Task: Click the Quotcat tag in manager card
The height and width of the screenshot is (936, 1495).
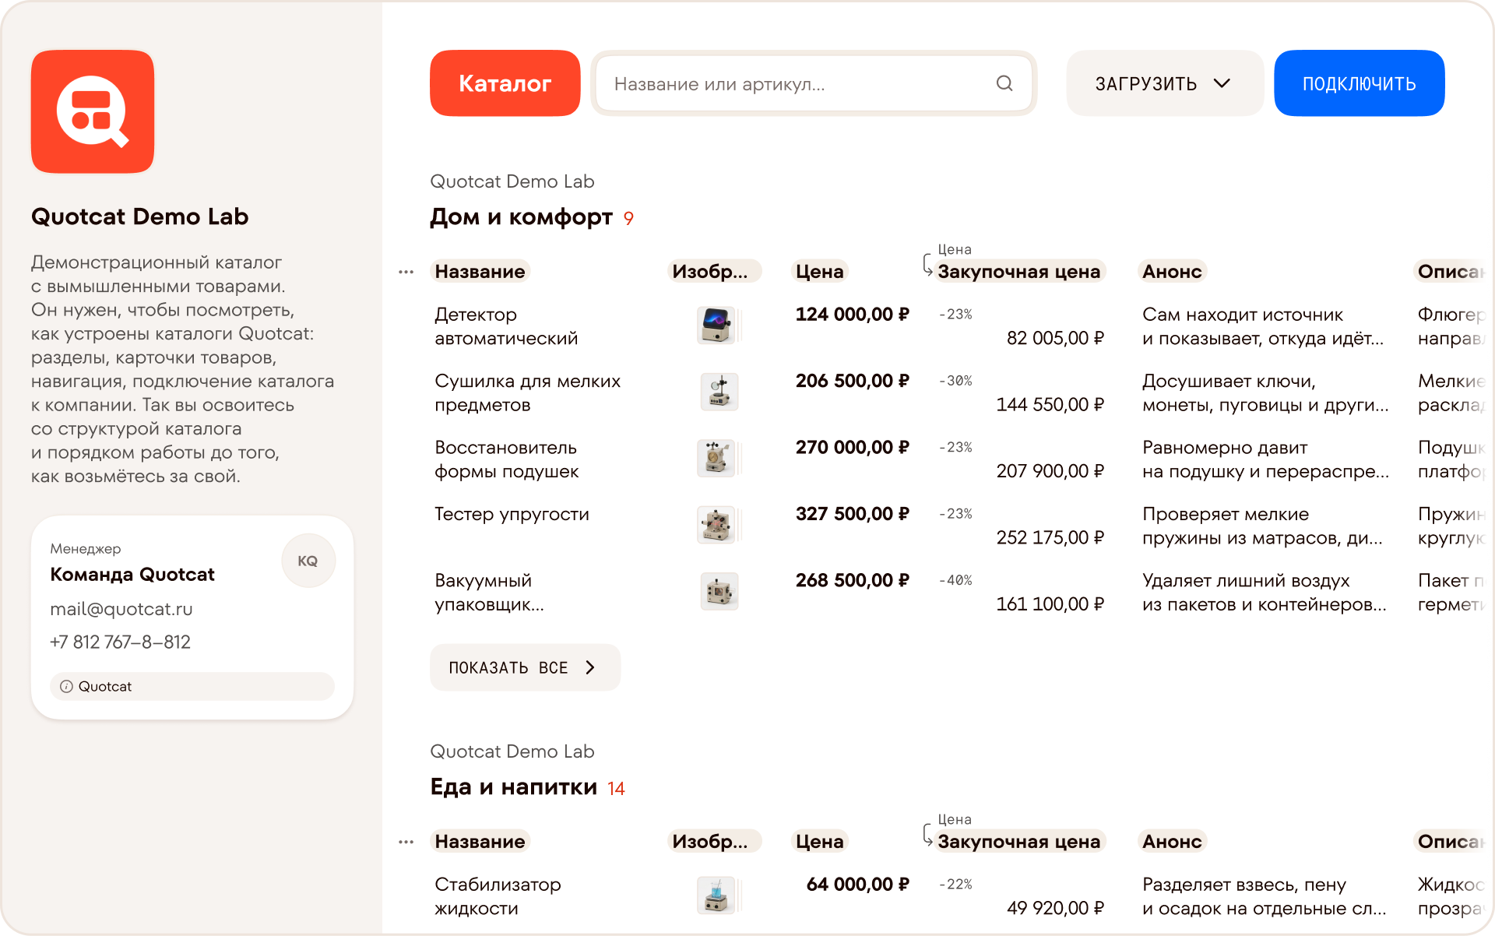Action: 192,686
